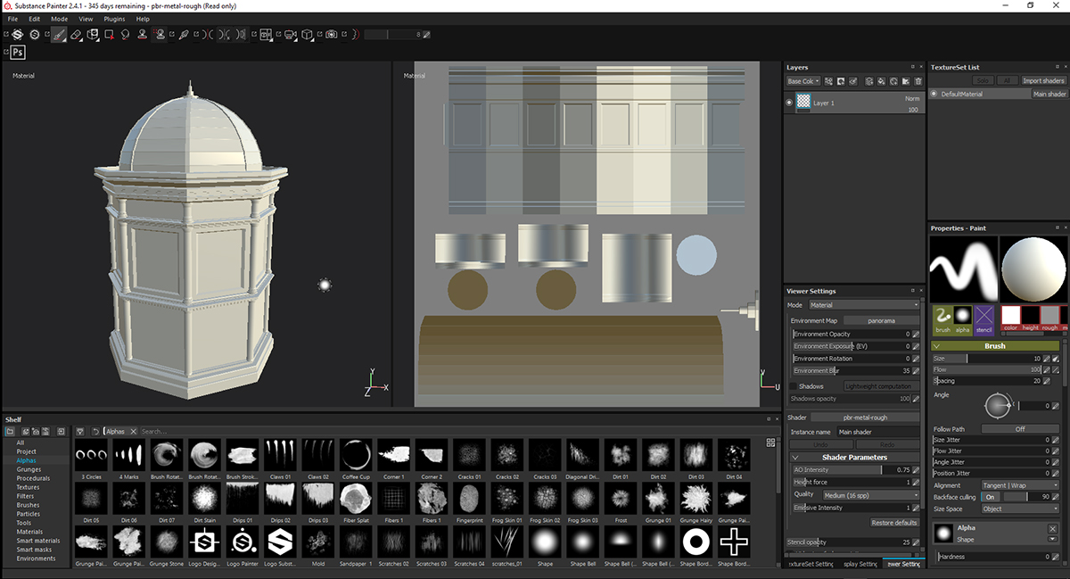The height and width of the screenshot is (579, 1070).
Task: Open the camera view options icon
Action: [290, 34]
